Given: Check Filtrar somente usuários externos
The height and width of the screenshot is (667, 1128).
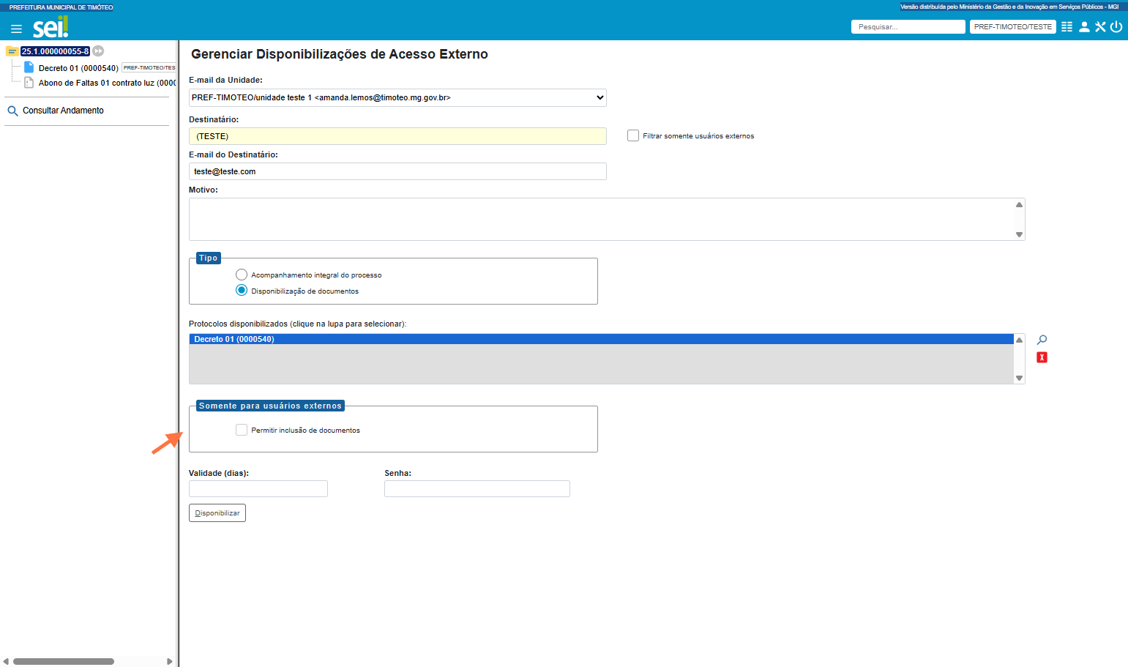Looking at the screenshot, I should [633, 135].
